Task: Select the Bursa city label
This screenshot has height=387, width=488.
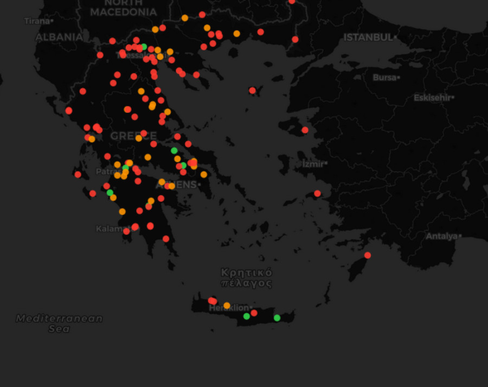Action: coord(385,78)
